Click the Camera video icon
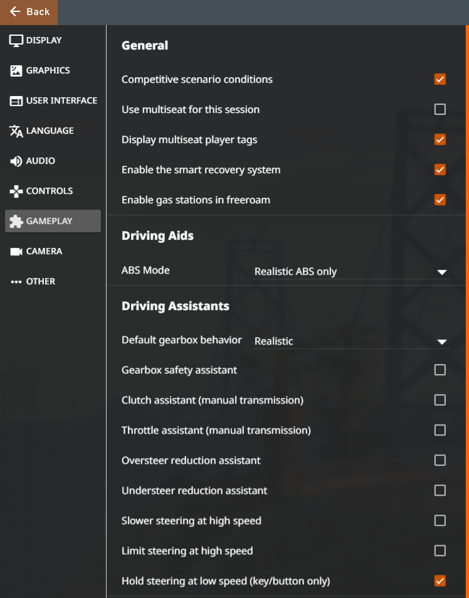 [x=16, y=252]
